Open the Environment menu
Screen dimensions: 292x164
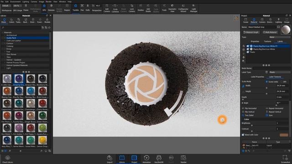coord(16,1)
